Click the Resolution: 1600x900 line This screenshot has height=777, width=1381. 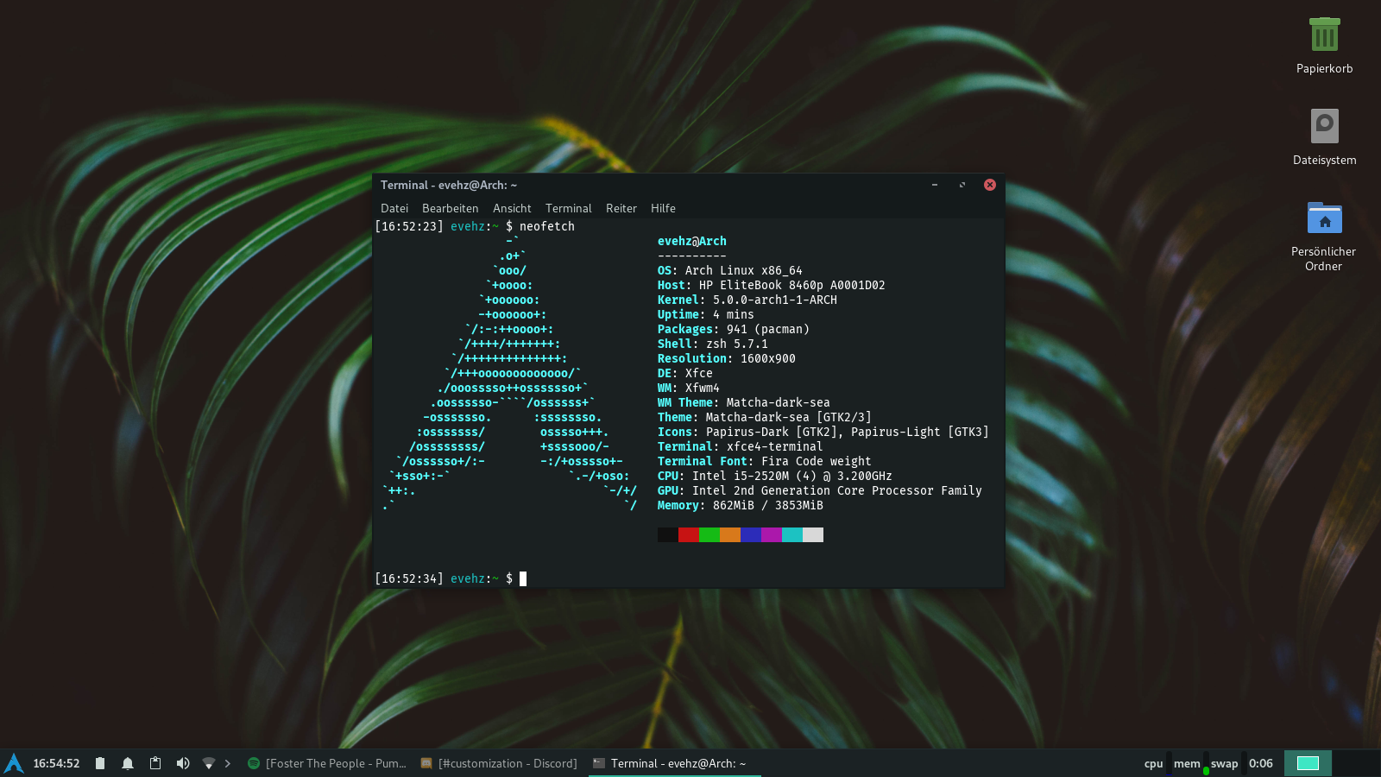click(x=727, y=358)
